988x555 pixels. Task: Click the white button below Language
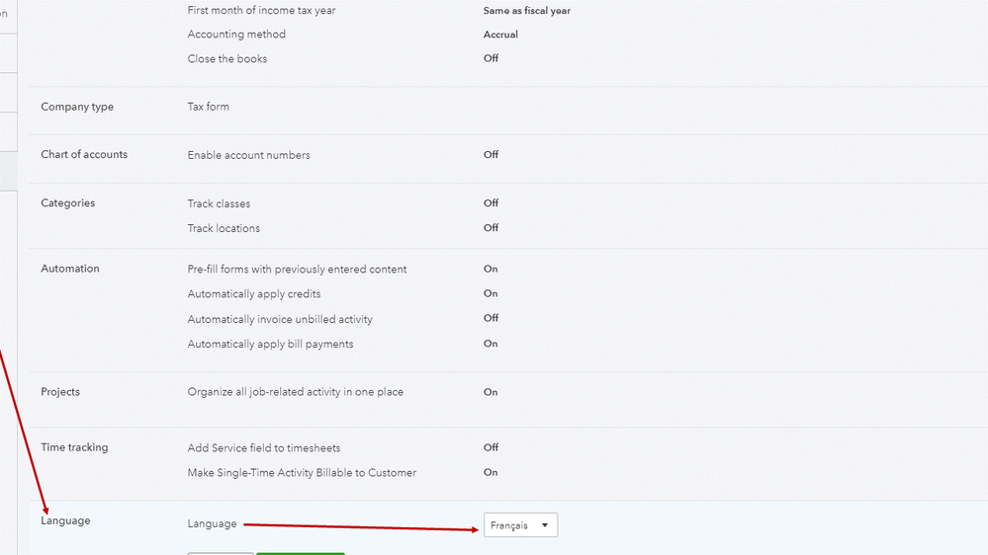click(x=221, y=552)
